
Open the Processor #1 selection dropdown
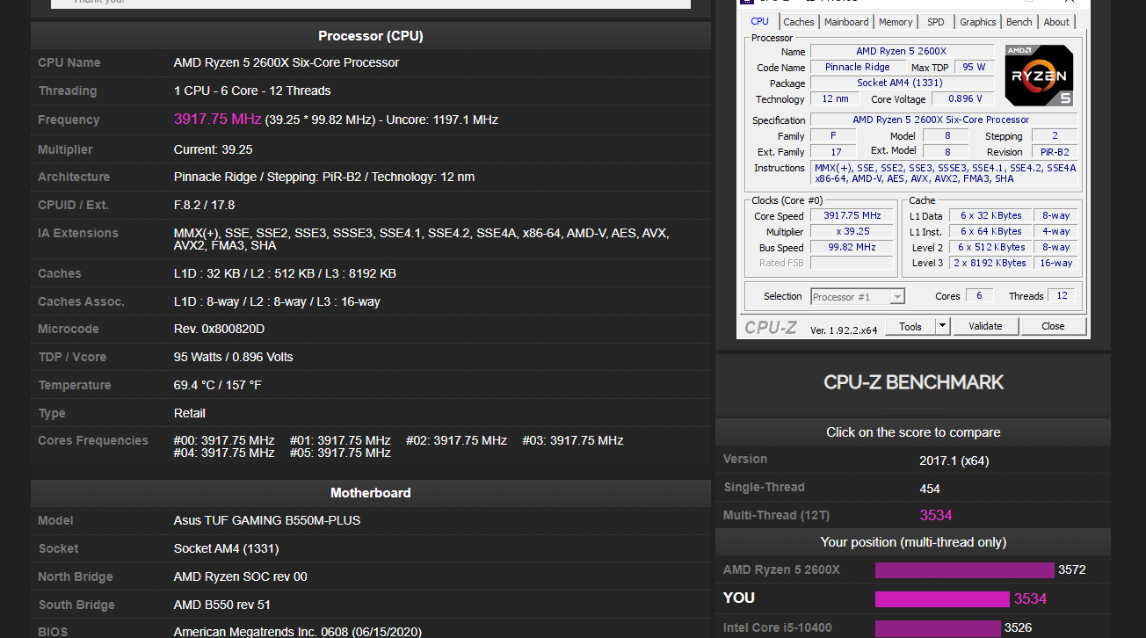coord(898,296)
